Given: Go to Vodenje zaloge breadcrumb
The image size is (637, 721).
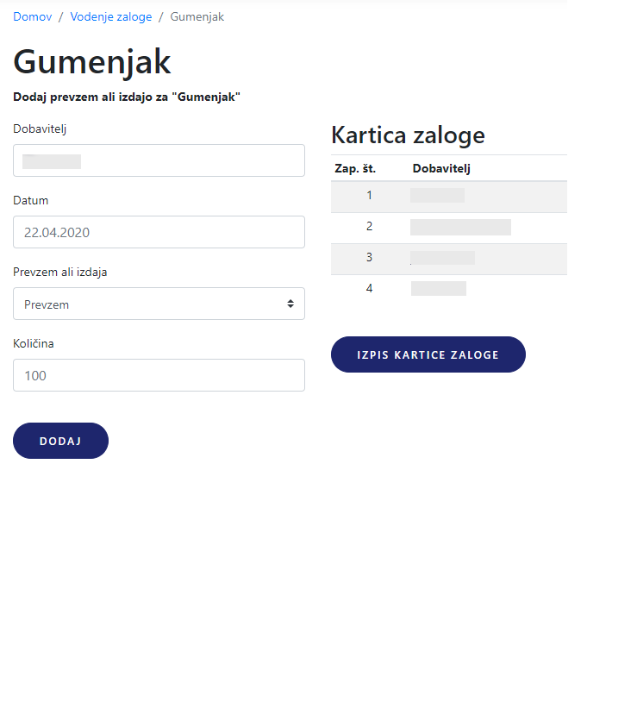Looking at the screenshot, I should click(111, 17).
